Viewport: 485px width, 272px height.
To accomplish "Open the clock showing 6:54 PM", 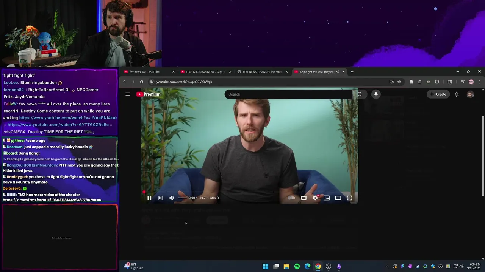I will pos(475,266).
